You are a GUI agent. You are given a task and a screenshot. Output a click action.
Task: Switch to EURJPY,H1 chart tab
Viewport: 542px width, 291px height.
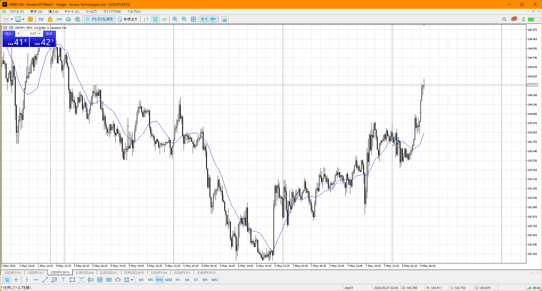tap(182, 273)
